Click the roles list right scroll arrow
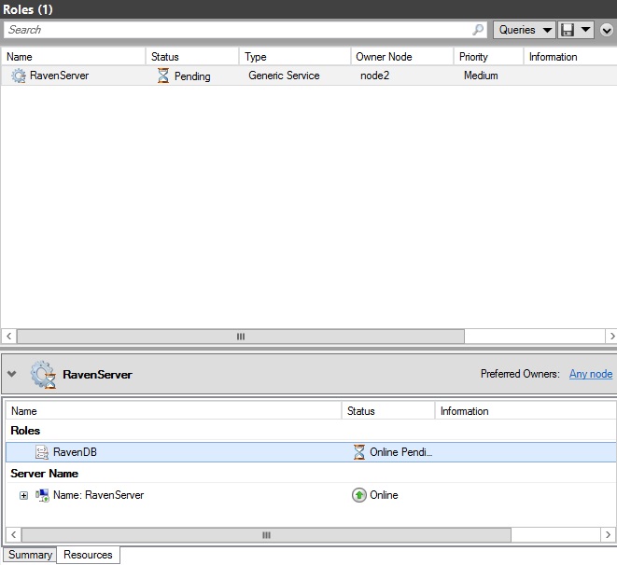This screenshot has width=617, height=565. point(611,337)
